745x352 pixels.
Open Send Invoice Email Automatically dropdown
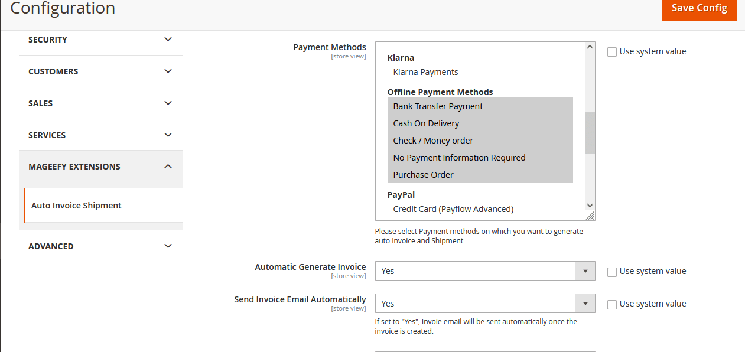pyautogui.click(x=484, y=304)
